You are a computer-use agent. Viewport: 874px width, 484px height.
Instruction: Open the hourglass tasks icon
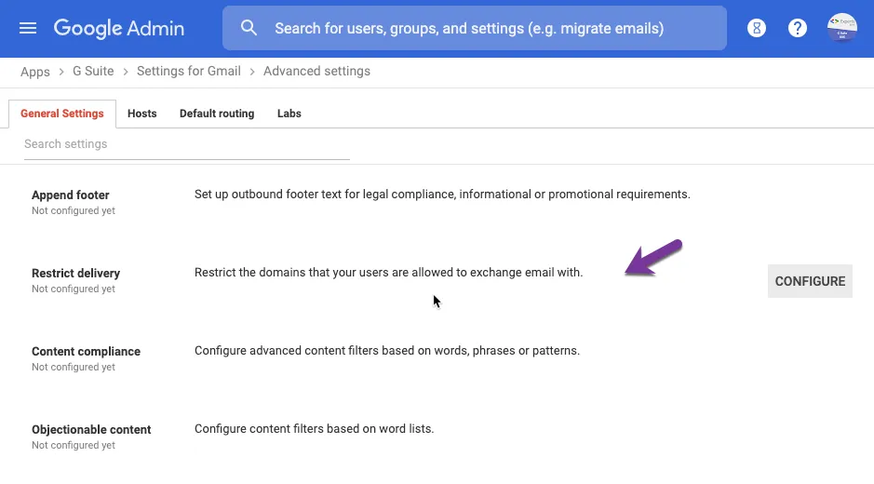(757, 28)
